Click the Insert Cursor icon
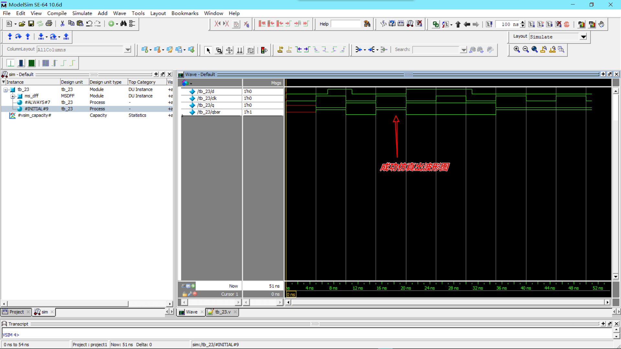The height and width of the screenshot is (349, 621). click(280, 50)
